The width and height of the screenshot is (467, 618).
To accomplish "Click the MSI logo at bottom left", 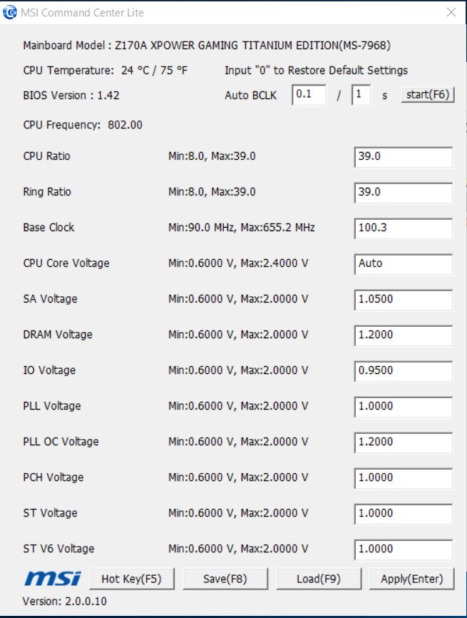I will coord(53,579).
